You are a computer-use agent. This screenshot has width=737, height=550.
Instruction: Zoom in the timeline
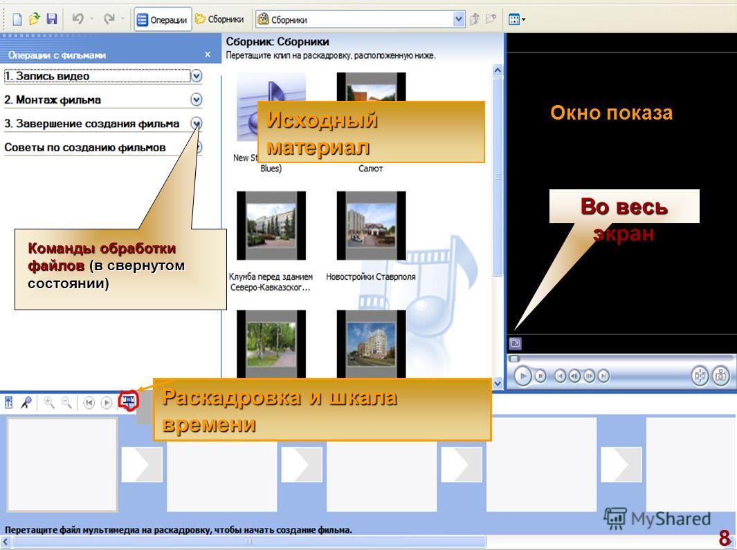point(49,403)
